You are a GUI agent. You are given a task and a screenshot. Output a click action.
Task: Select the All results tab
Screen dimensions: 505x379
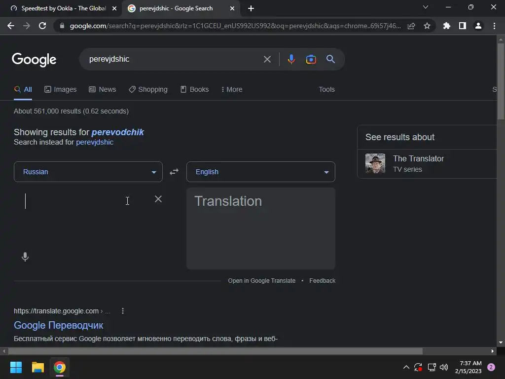23,90
